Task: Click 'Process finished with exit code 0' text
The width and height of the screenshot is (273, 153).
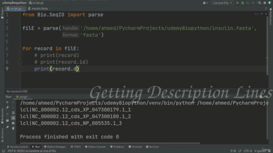Action: click(x=69, y=137)
